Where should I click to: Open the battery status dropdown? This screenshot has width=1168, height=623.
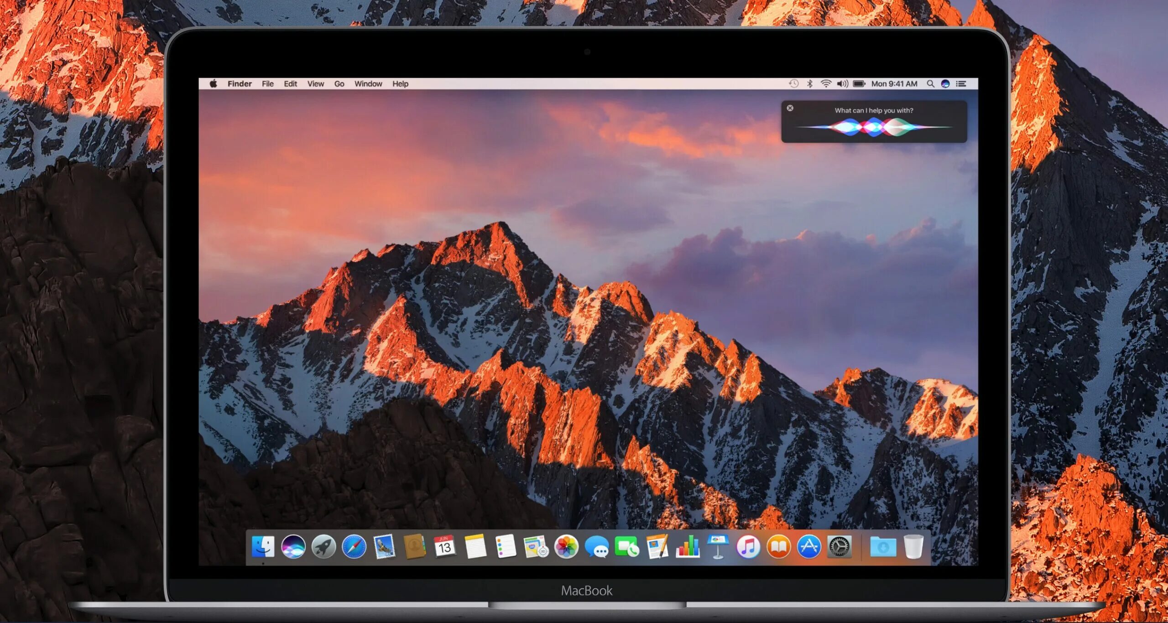[x=859, y=84]
